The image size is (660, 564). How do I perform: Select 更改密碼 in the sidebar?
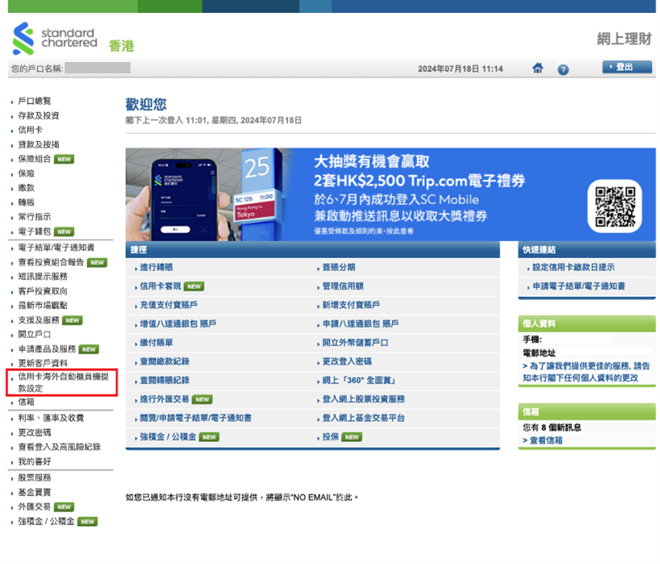[x=35, y=432]
